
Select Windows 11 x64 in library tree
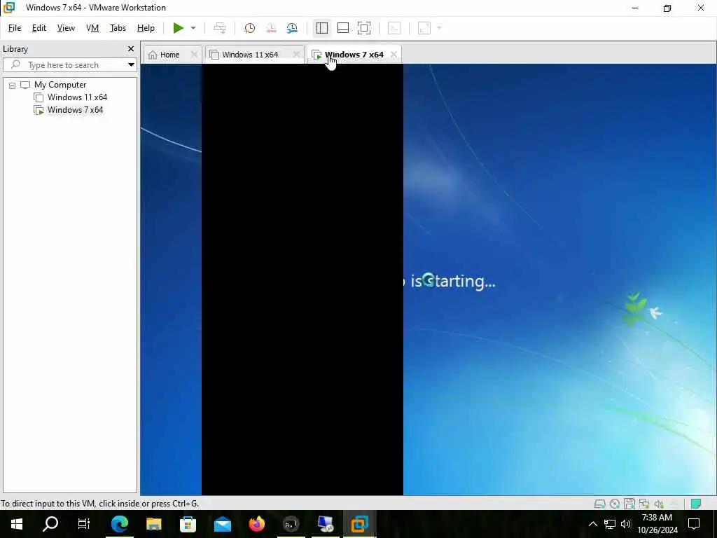coord(77,97)
